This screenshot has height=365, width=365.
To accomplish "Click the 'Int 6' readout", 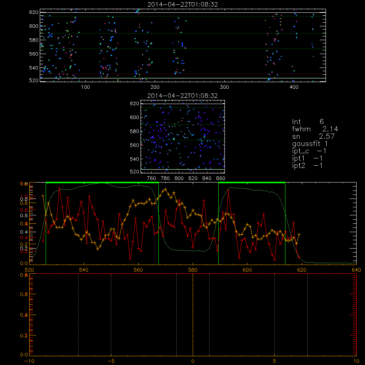I will click(x=308, y=122).
